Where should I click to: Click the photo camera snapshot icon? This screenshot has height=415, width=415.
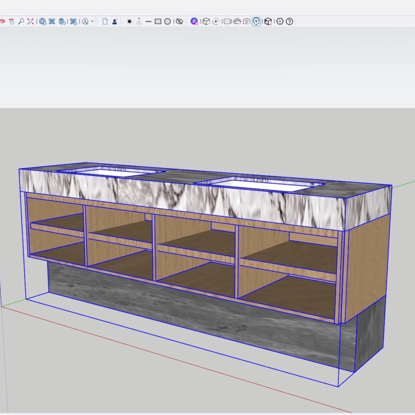point(247,21)
